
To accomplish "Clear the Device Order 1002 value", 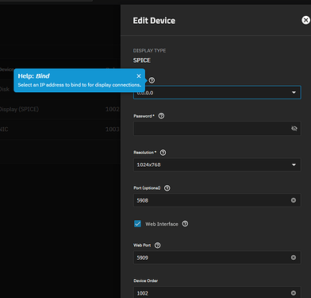I will (x=294, y=292).
